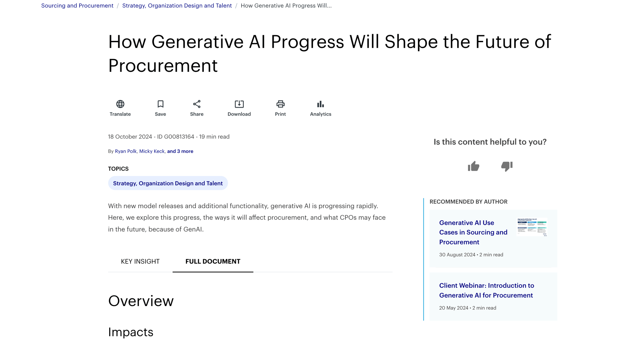Viewport: 626px width, 351px height.
Task: Click Strategy Organization Design breadcrumb link
Action: (x=177, y=5)
